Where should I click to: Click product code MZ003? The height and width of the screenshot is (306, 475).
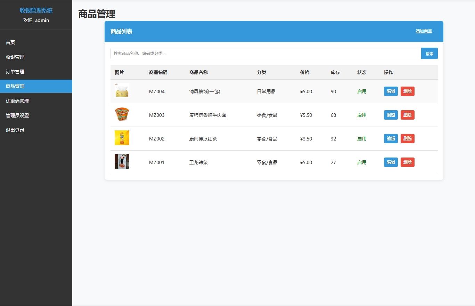tap(157, 115)
